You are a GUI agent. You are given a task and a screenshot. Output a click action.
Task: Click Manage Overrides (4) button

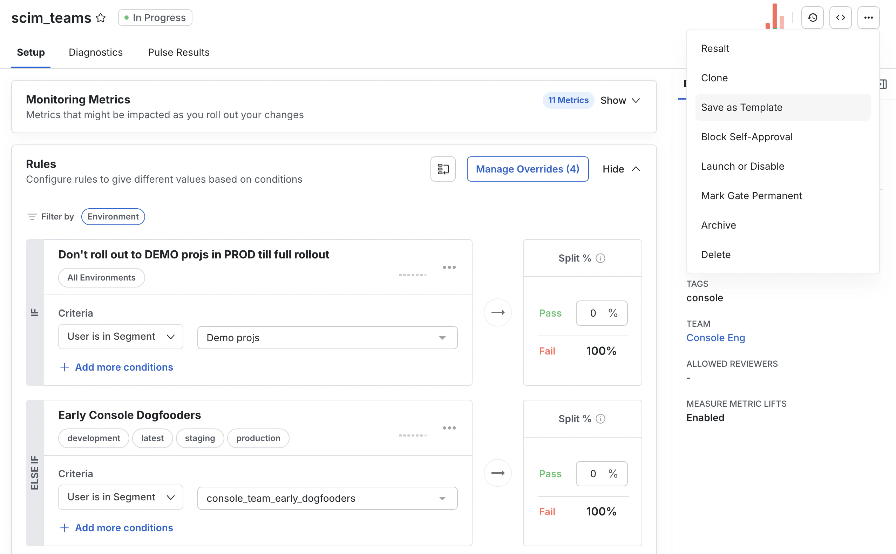click(528, 169)
